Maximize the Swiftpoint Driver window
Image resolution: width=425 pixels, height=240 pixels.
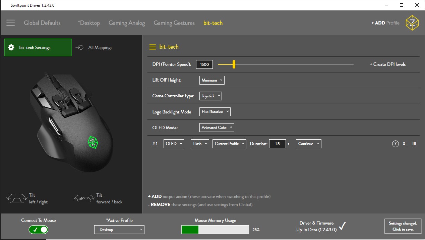click(x=402, y=5)
